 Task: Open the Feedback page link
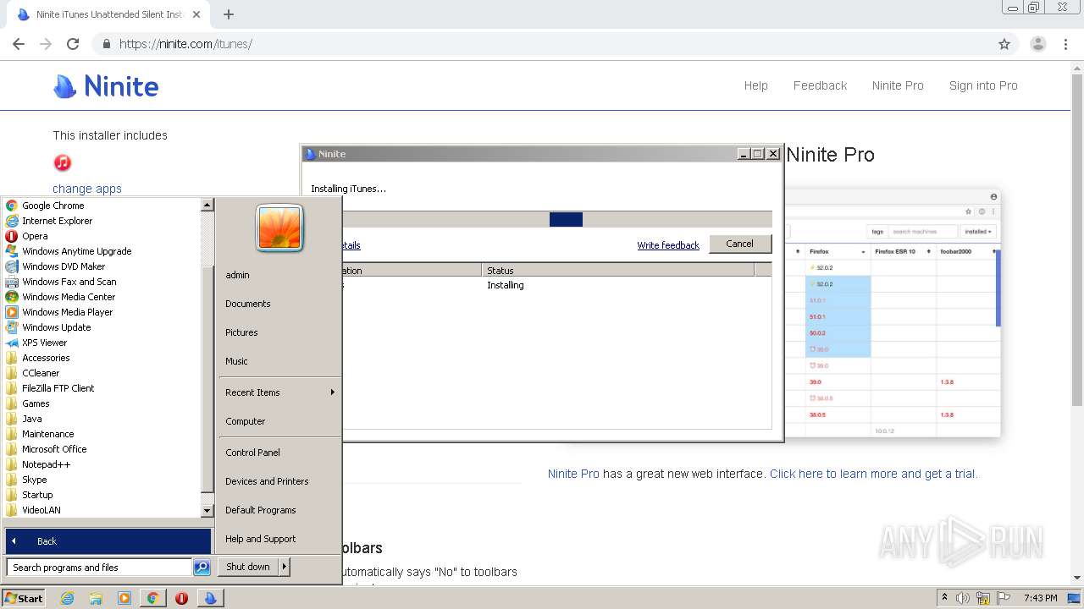[820, 85]
